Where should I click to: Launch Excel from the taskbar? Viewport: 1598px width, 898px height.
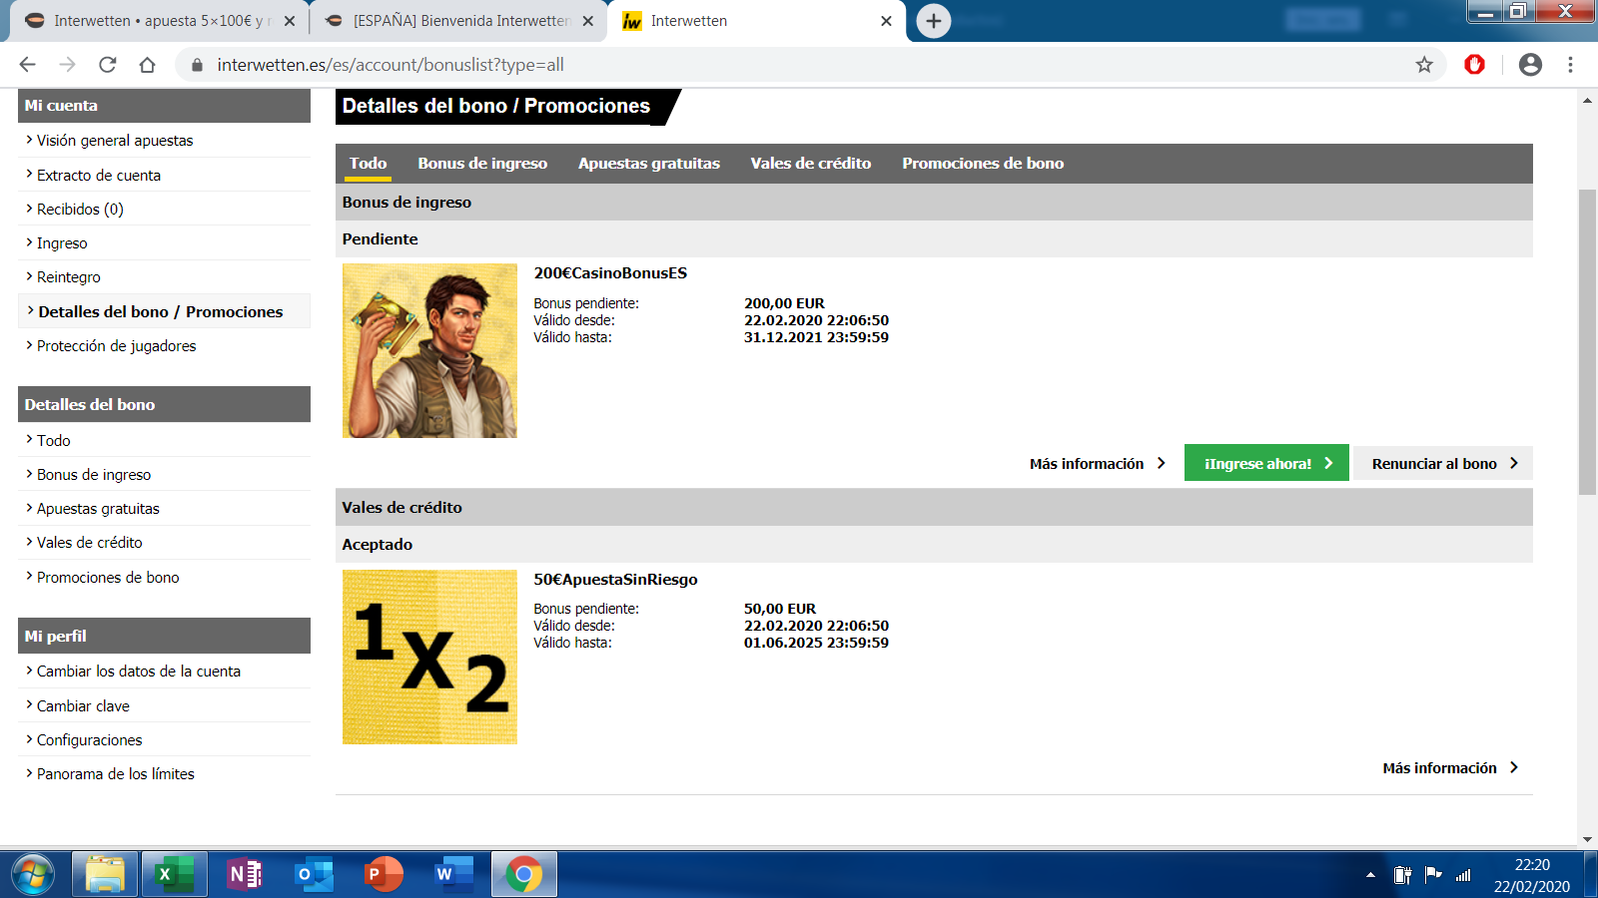[x=175, y=875]
